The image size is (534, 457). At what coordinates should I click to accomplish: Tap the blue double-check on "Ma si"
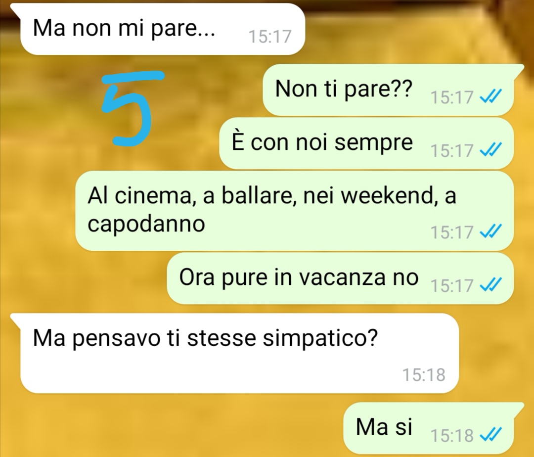490,434
